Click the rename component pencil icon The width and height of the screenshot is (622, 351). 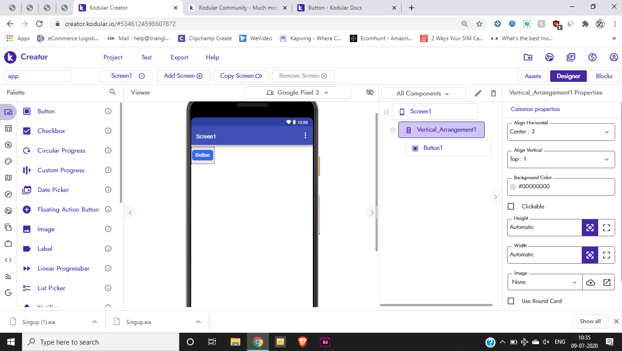point(478,93)
